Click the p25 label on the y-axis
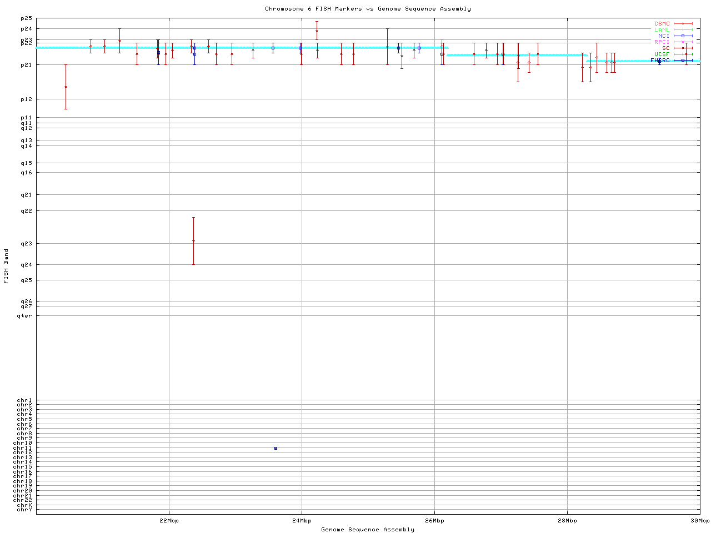711x533 pixels. tap(27, 18)
